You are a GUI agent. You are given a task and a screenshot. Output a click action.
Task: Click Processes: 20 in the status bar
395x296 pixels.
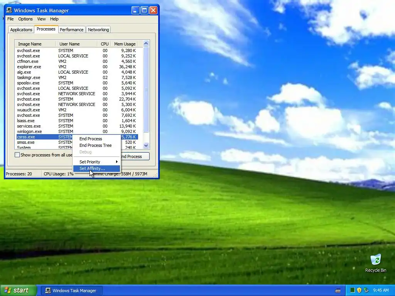(x=19, y=174)
